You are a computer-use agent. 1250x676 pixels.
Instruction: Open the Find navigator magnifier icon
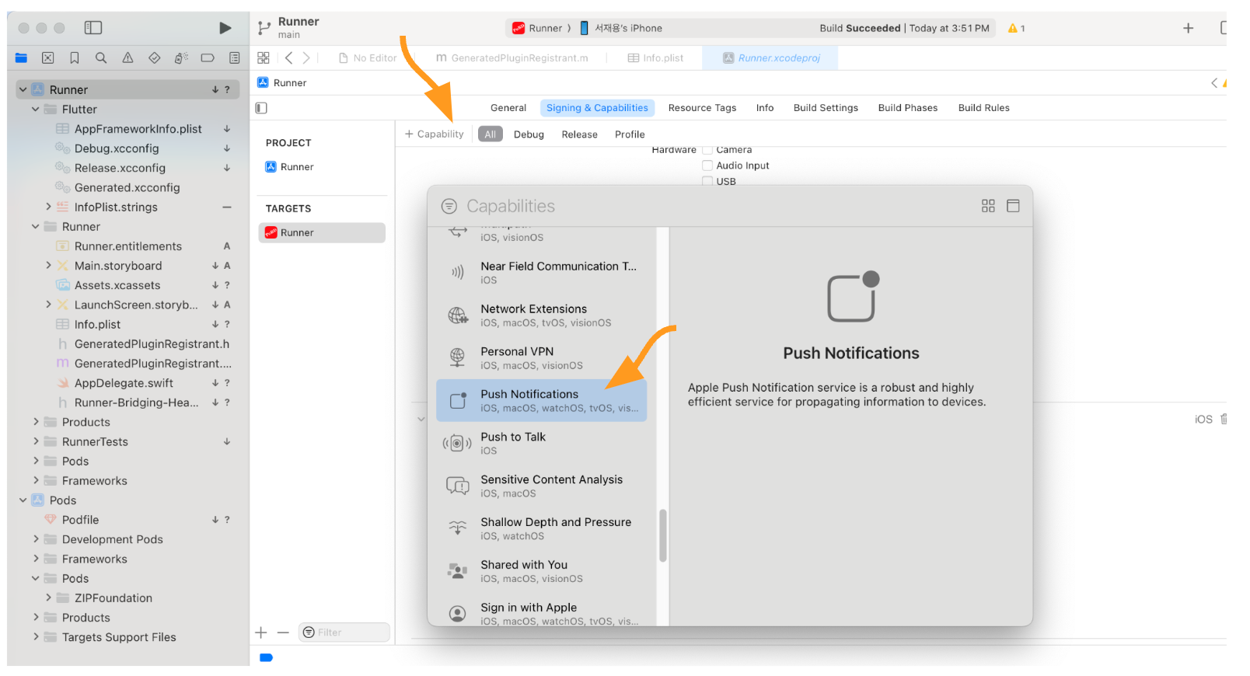click(101, 57)
